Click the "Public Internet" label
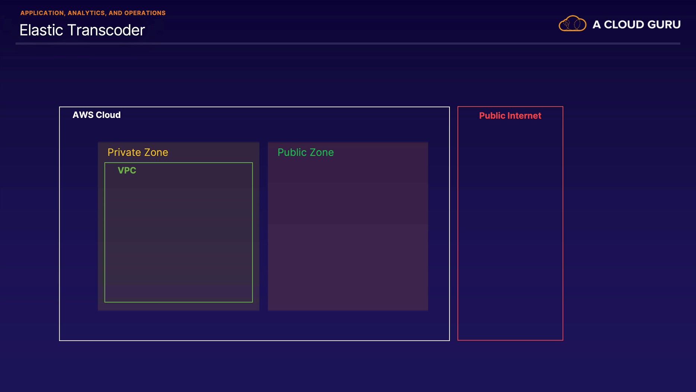Viewport: 696px width, 392px height. (510, 116)
